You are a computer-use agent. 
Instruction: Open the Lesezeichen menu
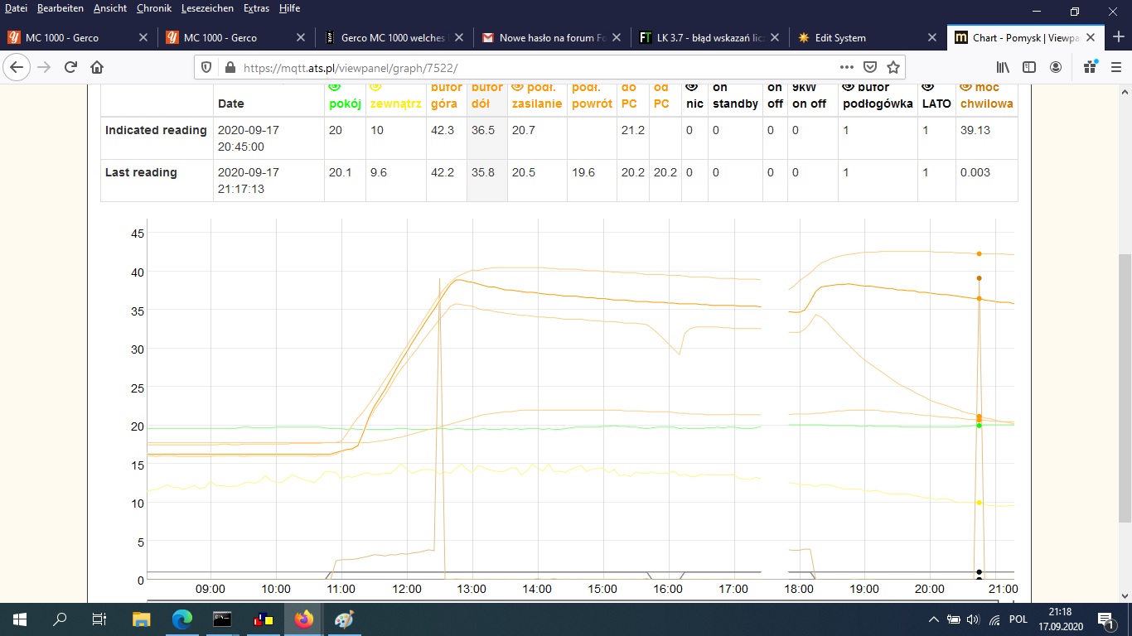coord(207,8)
